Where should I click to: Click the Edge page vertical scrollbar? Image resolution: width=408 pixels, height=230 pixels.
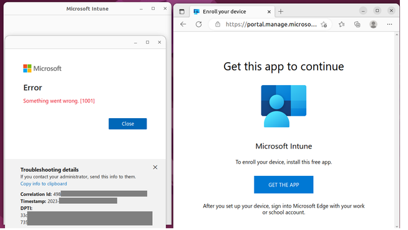(397, 130)
